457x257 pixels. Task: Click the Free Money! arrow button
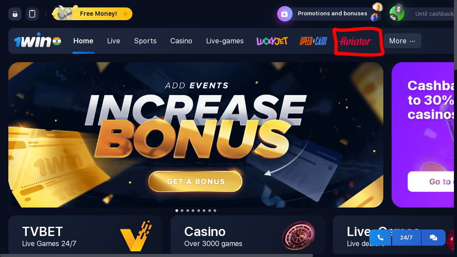(x=92, y=14)
